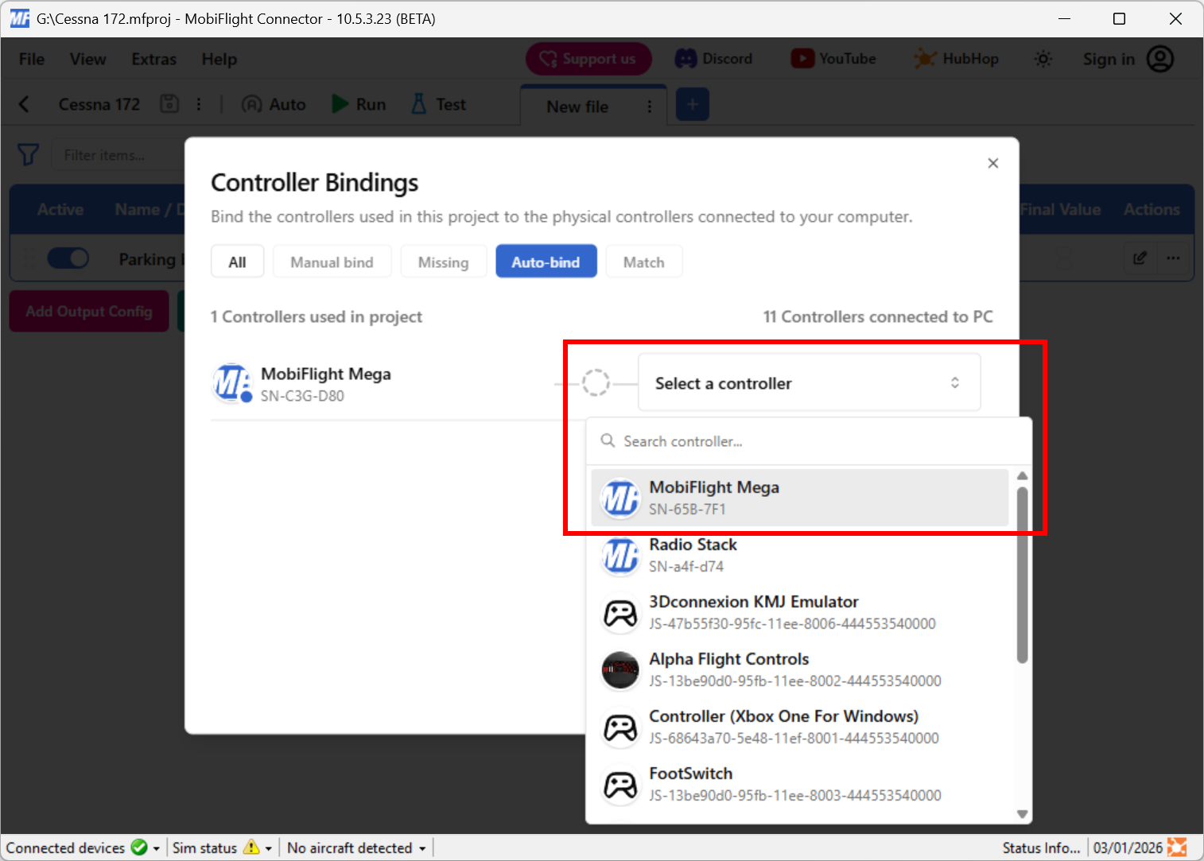1204x861 pixels.
Task: Click the Add Output Config button
Action: pos(88,311)
